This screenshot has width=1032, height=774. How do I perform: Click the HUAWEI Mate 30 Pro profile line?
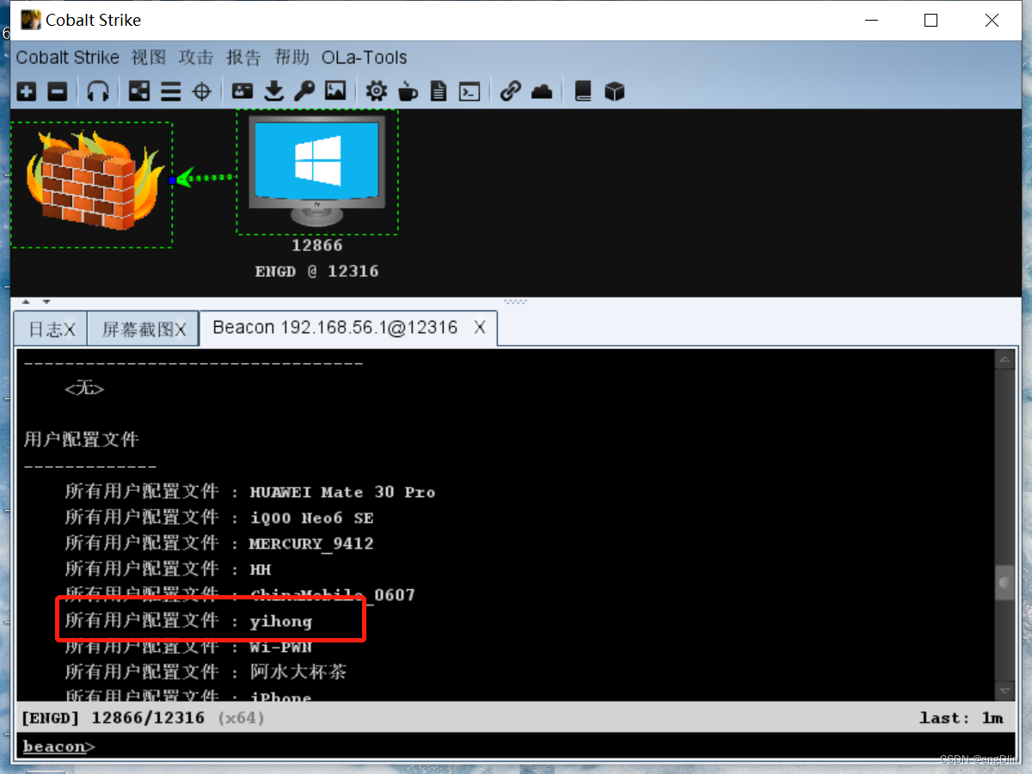[x=250, y=492]
